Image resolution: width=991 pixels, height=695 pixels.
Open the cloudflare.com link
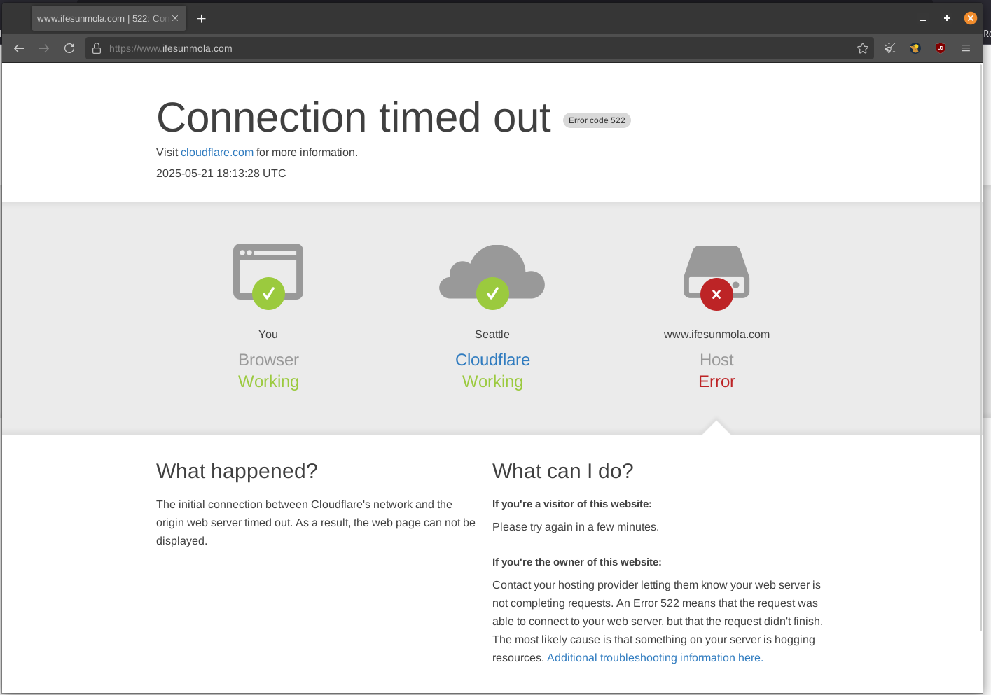tap(217, 153)
